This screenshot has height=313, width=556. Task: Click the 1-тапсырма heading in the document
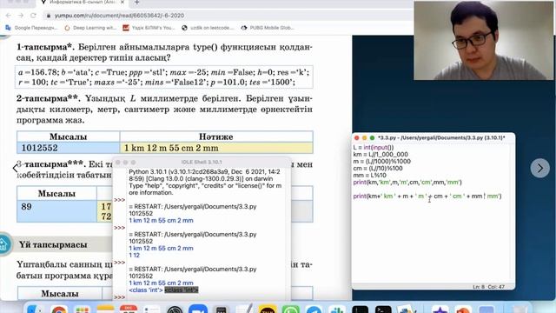[x=45, y=47]
